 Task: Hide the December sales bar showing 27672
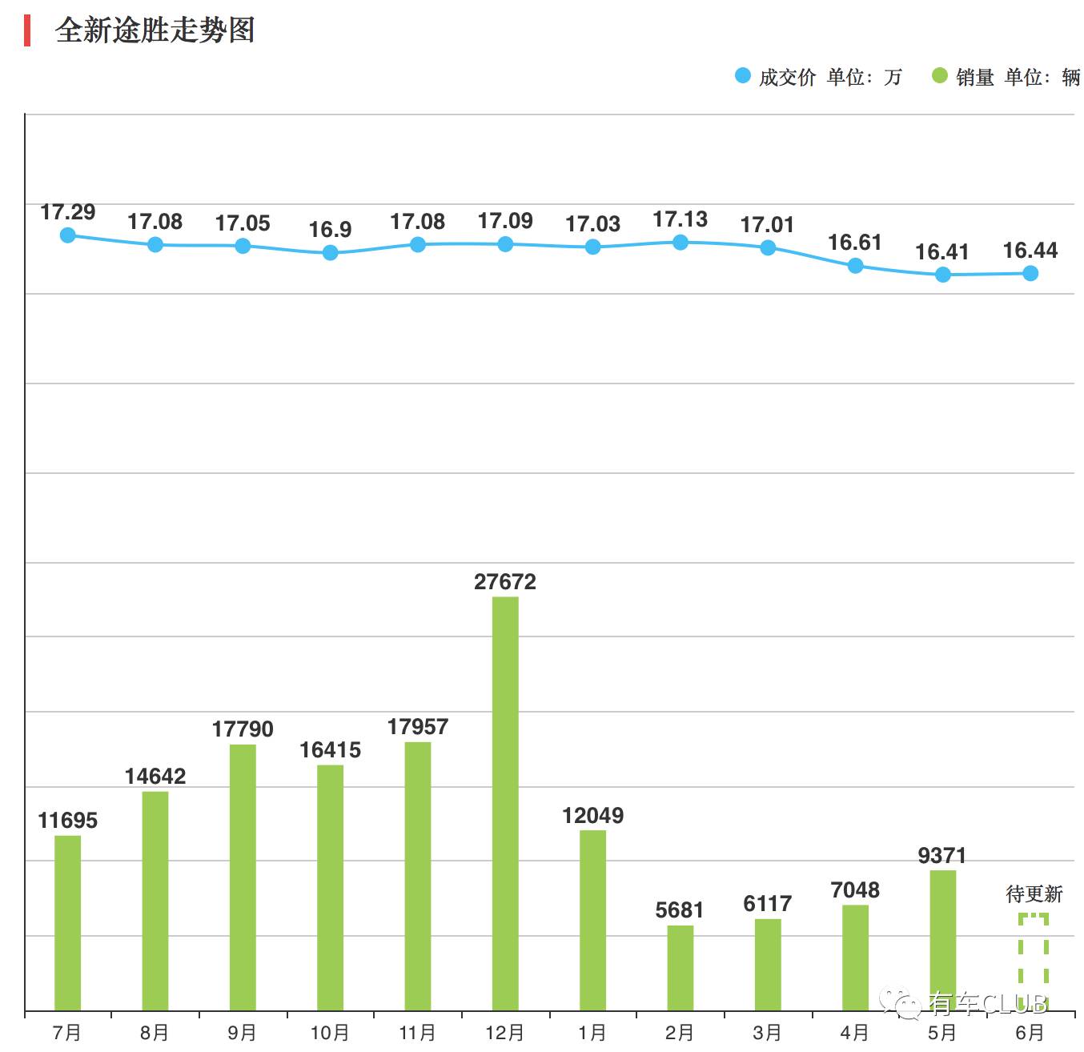tap(505, 801)
